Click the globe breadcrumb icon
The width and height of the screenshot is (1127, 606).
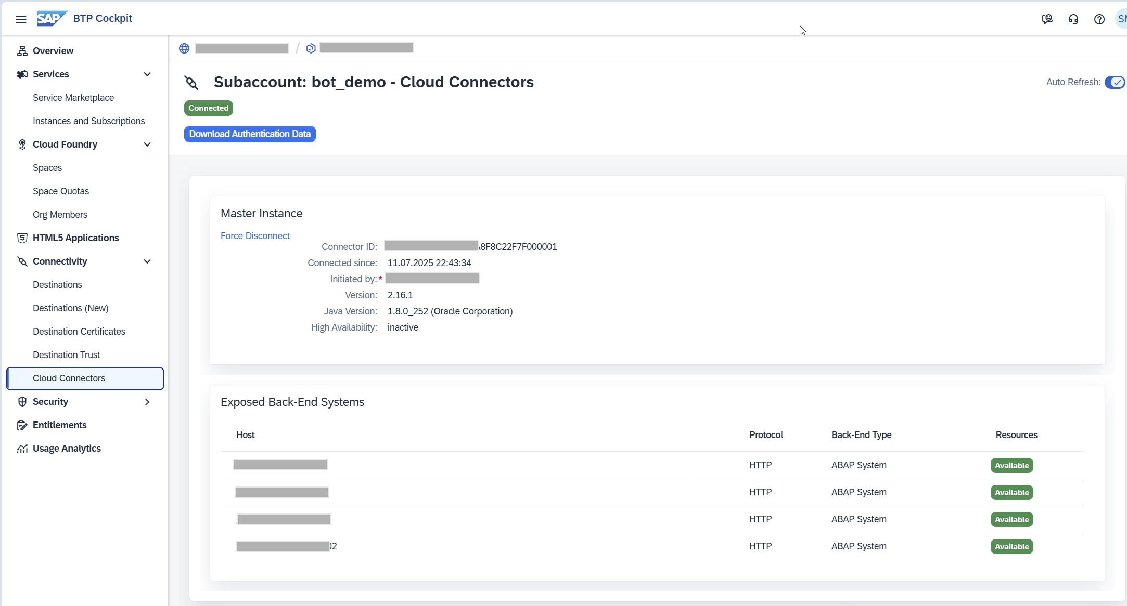click(184, 48)
